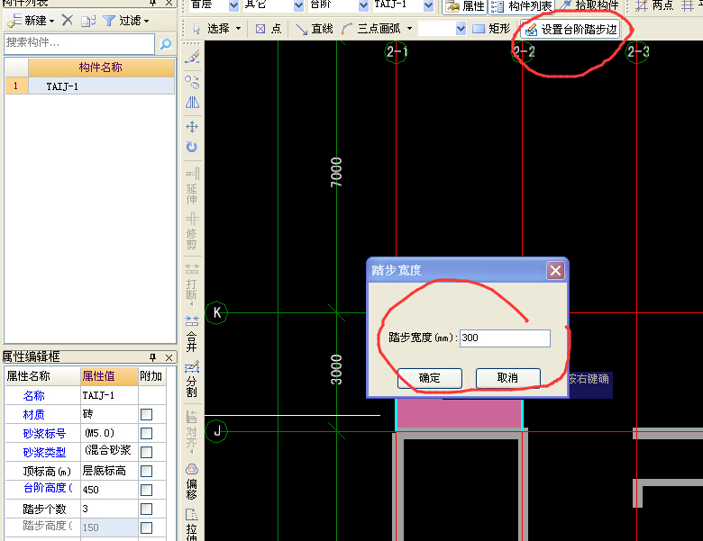Click 设置台阶踏步边 button
703x541 pixels.
[x=571, y=29]
